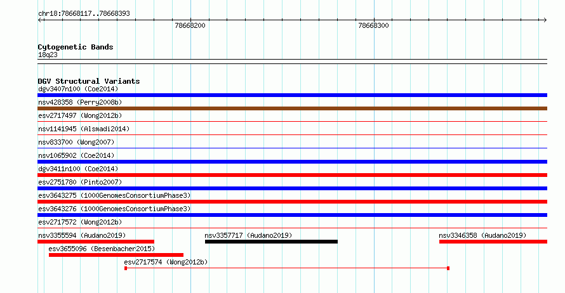The width and height of the screenshot is (565, 293).
Task: Open the nsv3355594 (Audano2019) label
Action: (82, 235)
